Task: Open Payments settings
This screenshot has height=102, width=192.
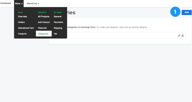Action: tap(58, 22)
